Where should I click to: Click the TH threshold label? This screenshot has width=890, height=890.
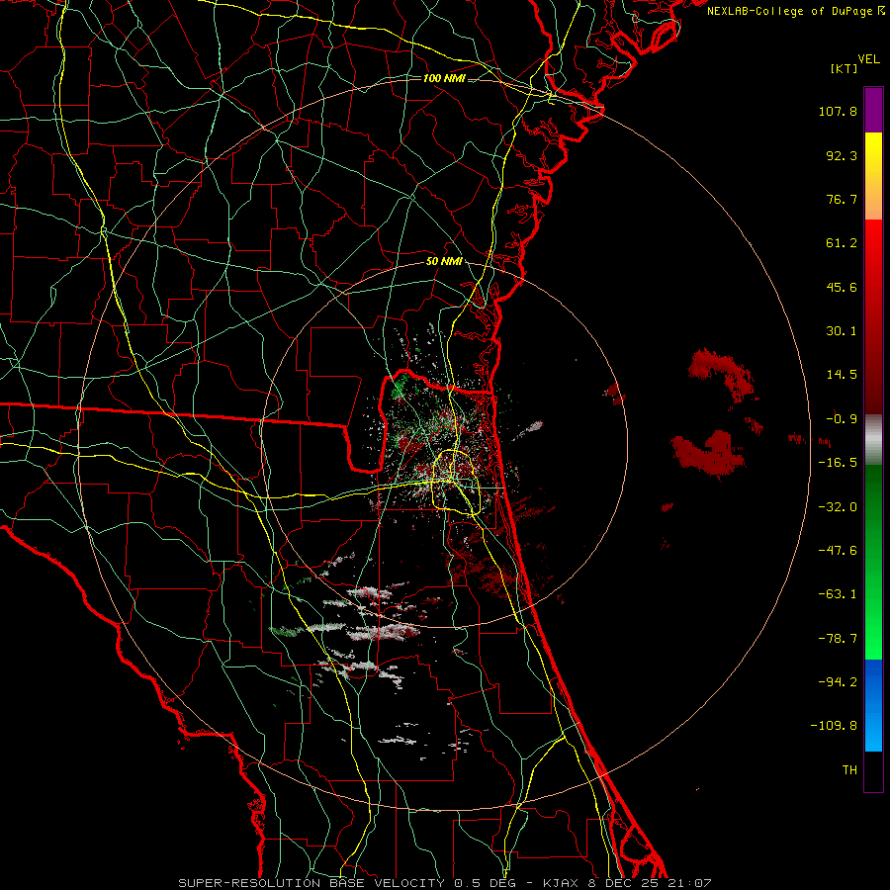849,770
